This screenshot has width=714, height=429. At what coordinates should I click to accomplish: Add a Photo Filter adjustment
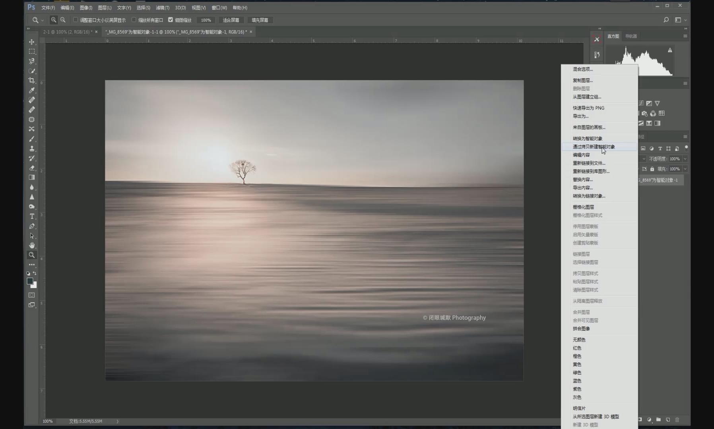click(645, 113)
